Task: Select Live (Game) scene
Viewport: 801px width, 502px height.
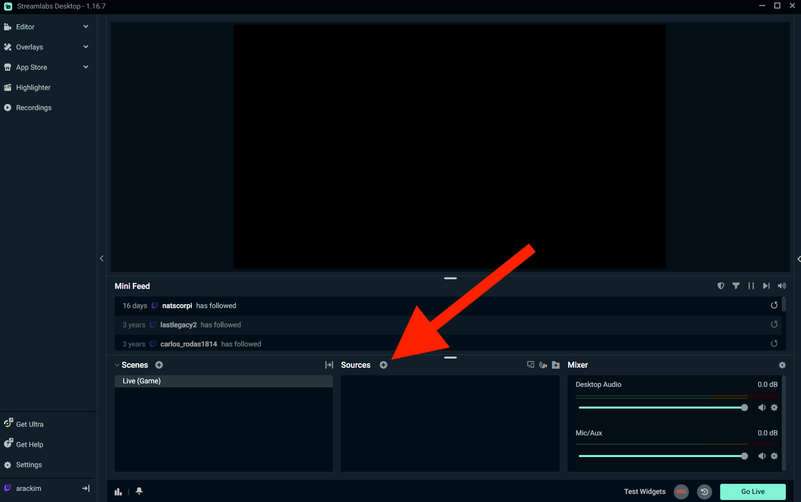Action: click(x=224, y=381)
